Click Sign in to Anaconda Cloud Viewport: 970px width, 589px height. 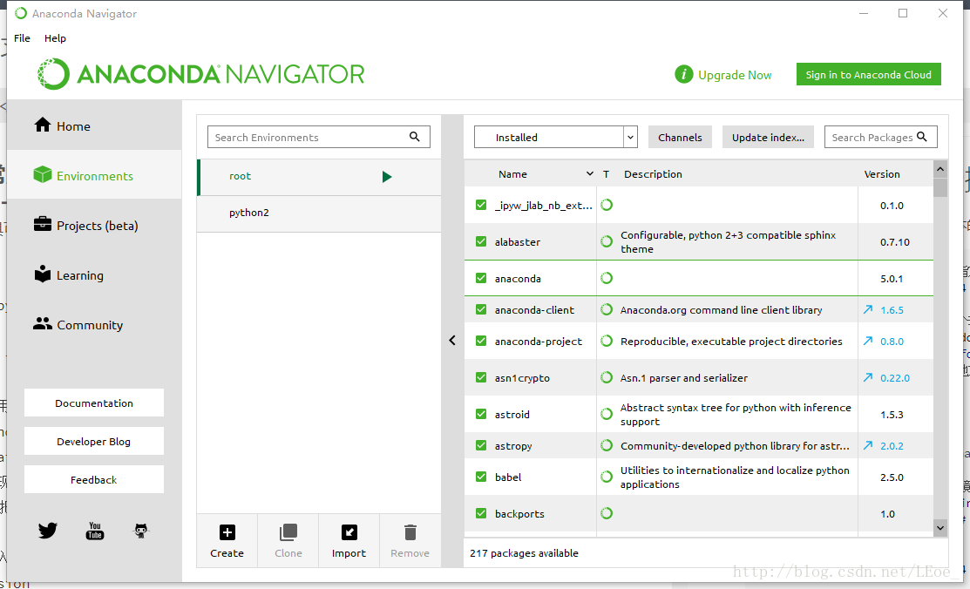[x=868, y=75]
